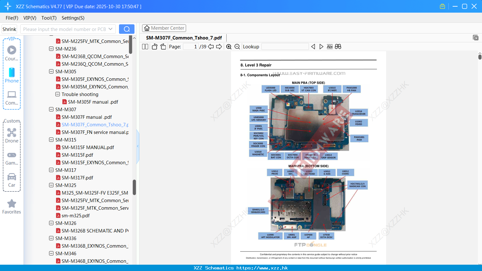
Task: Click the XZZ Schematics app logo
Action: (x=8, y=6)
